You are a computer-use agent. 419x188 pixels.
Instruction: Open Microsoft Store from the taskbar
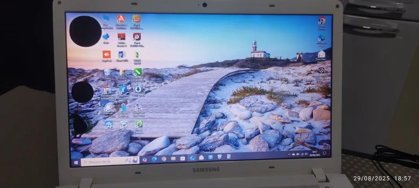tap(182, 159)
